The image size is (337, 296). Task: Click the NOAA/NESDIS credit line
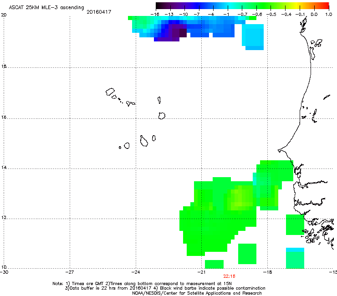tap(197, 293)
